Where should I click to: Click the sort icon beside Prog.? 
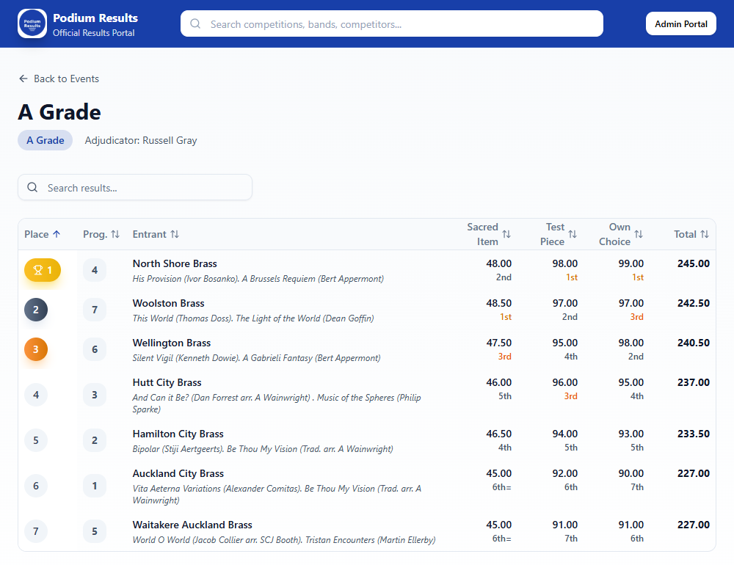(x=116, y=234)
